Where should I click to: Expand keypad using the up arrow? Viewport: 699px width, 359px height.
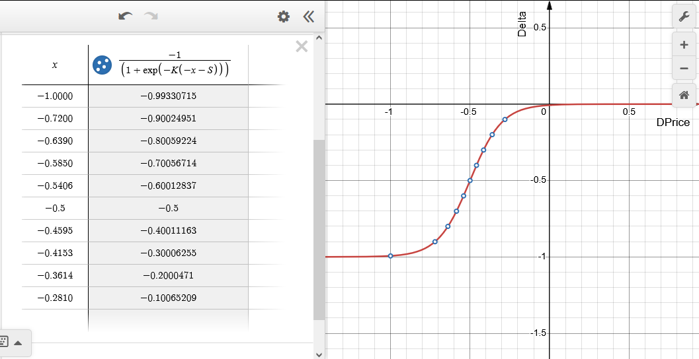tap(19, 343)
